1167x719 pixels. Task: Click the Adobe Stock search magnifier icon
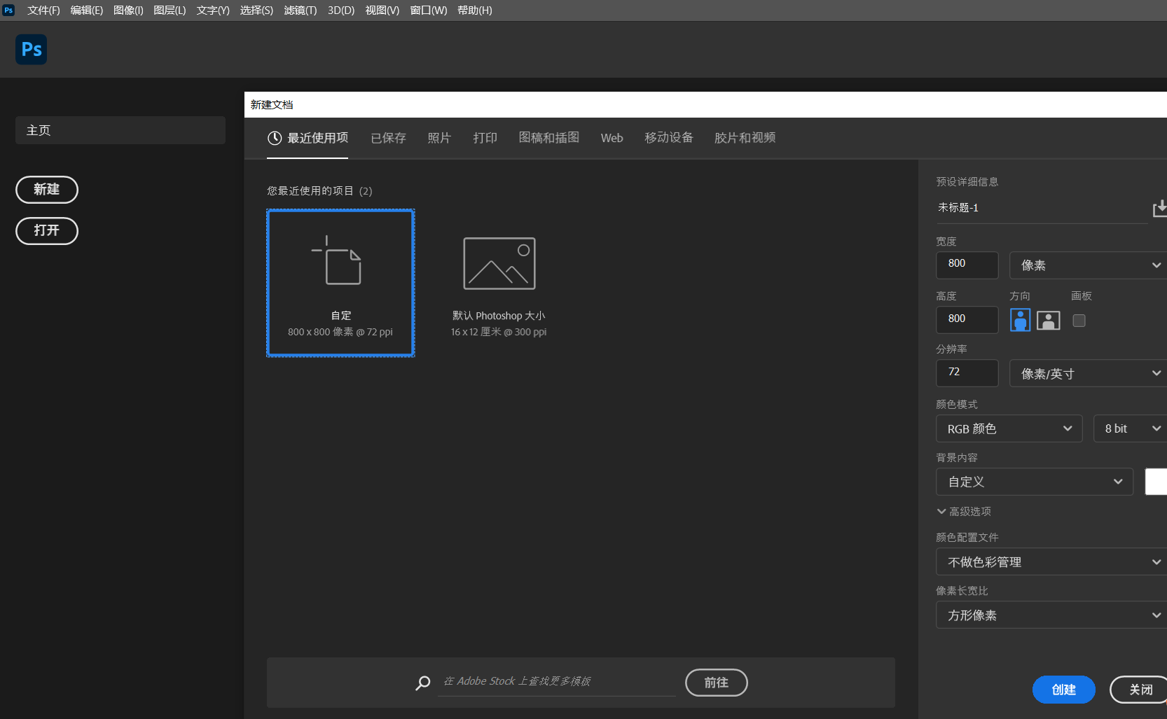423,683
